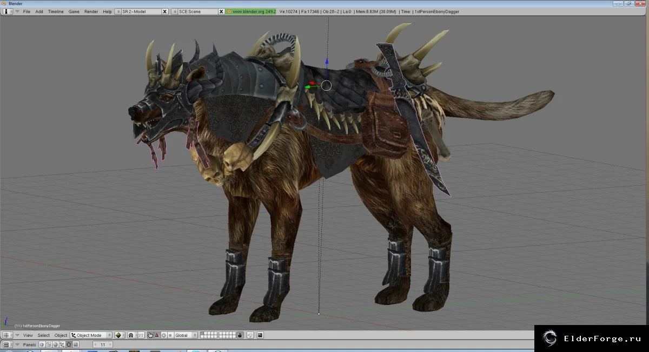Image resolution: width=649 pixels, height=352 pixels.
Task: Open the Panels menu
Action: pos(29,344)
